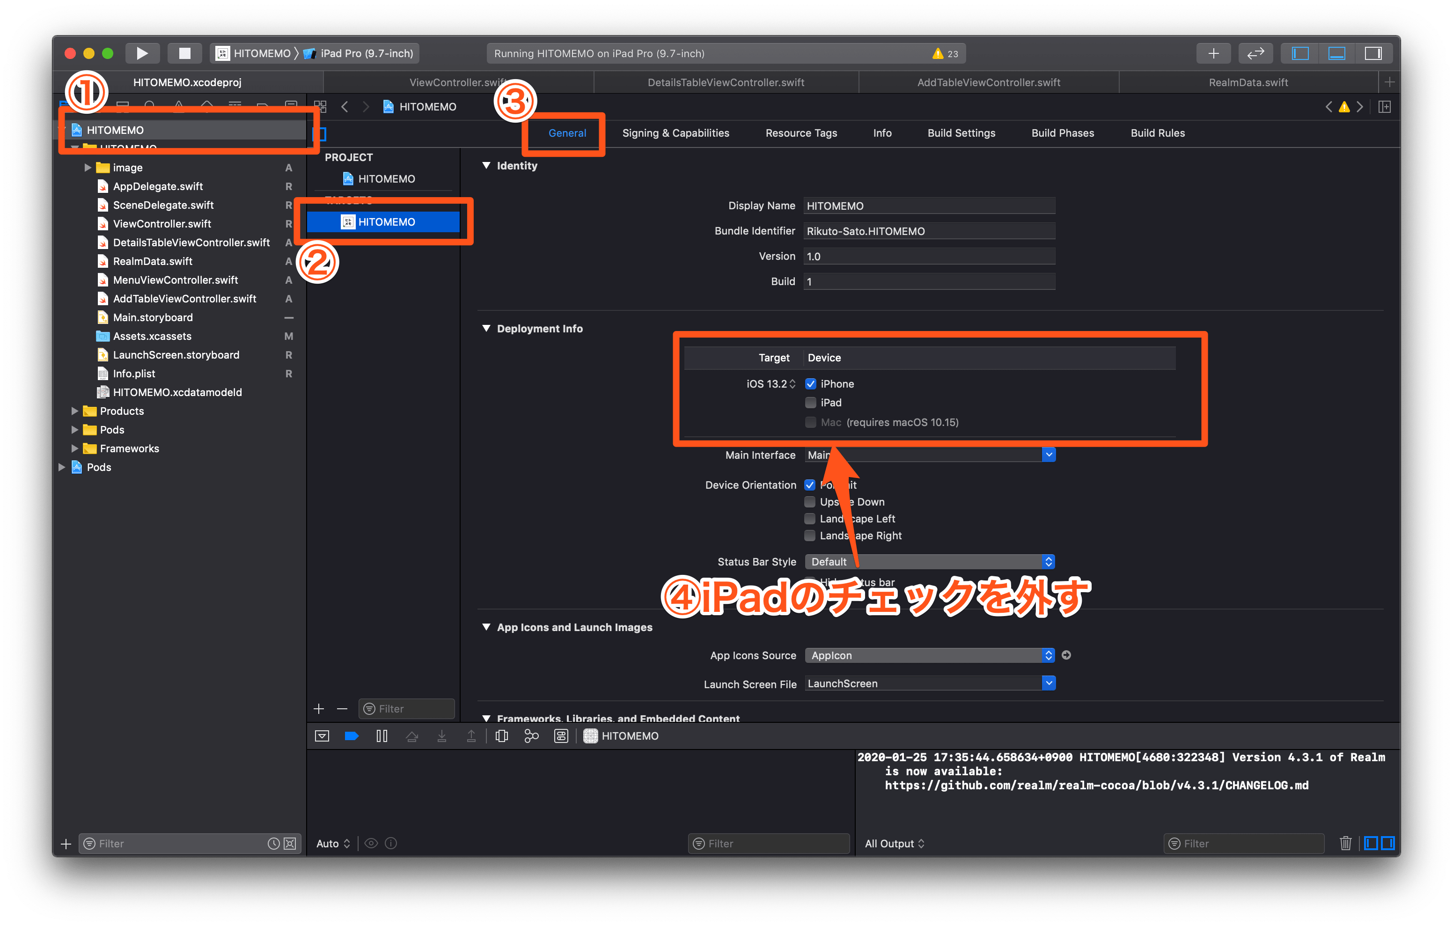This screenshot has height=926, width=1453.
Task: Switch to Build Rules tab
Action: (1157, 133)
